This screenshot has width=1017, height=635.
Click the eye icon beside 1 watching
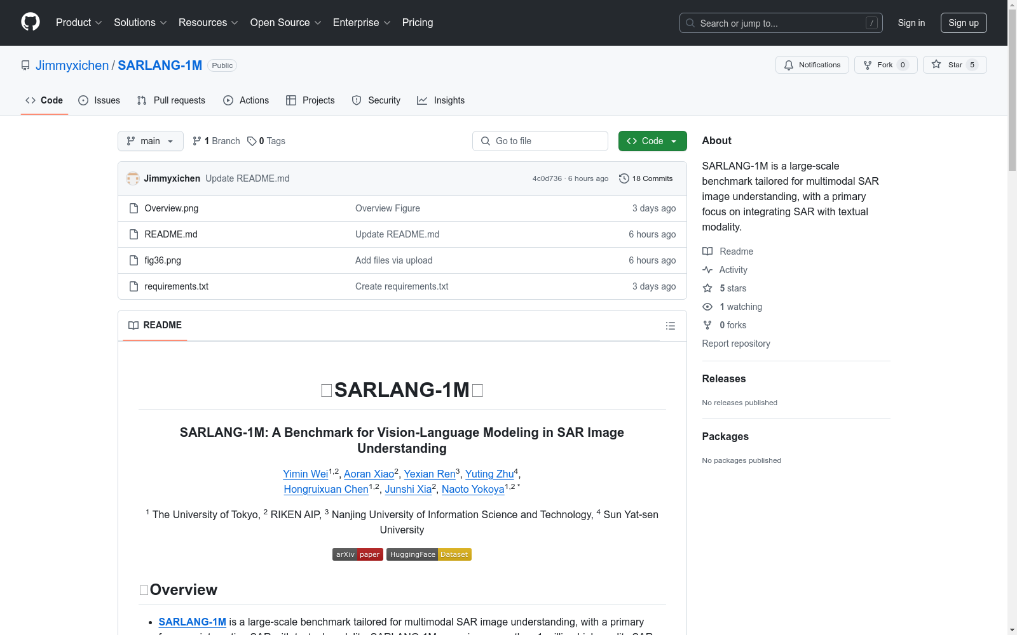pyautogui.click(x=707, y=307)
